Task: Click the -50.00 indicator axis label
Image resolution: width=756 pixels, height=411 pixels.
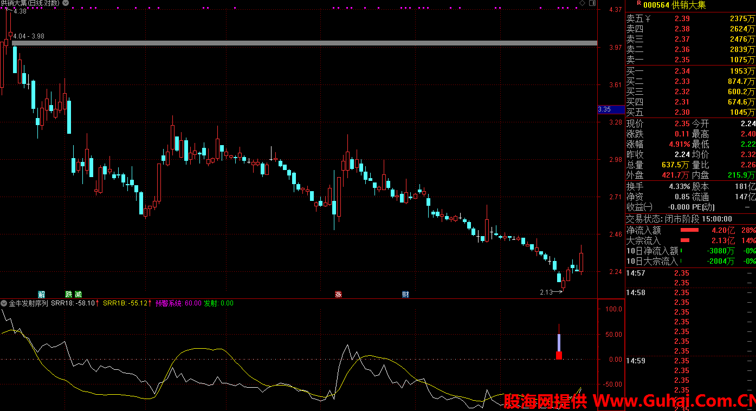Action: point(613,384)
